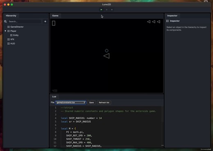The image size is (213, 151).
Task: Click the ship triangle in game view
Action: point(106,56)
